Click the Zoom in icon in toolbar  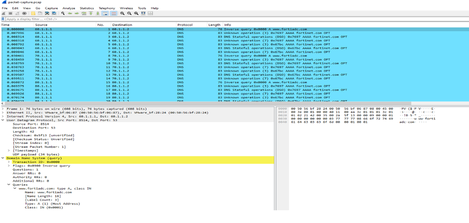click(123, 13)
